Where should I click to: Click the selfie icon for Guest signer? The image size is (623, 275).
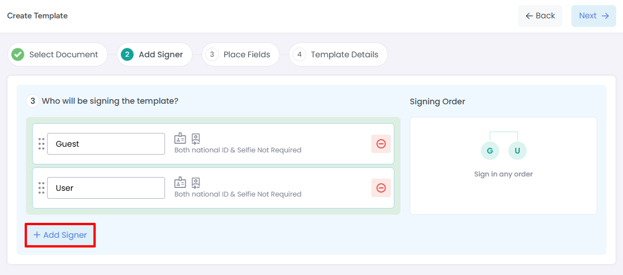coord(195,138)
